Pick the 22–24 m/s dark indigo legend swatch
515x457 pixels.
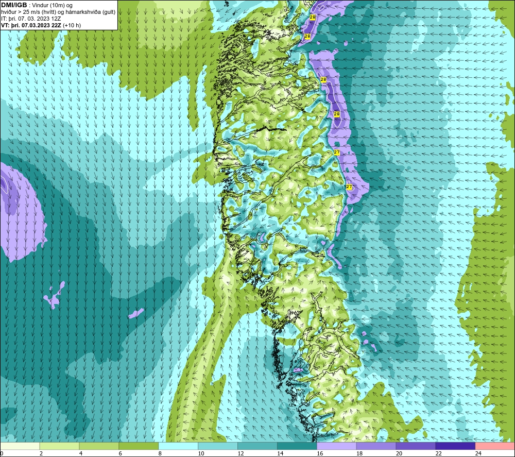(x=455, y=446)
